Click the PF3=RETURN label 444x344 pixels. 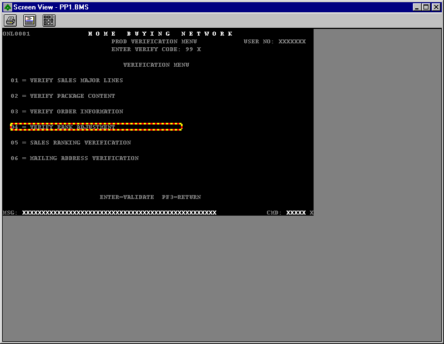[x=181, y=197]
